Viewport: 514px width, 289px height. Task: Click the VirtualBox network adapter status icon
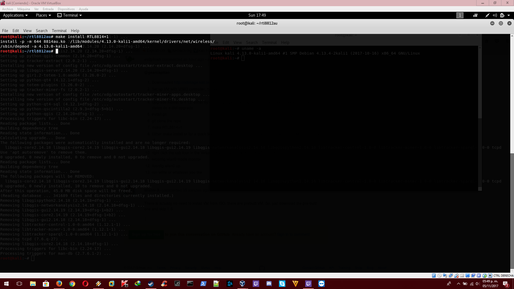pyautogui.click(x=451, y=276)
